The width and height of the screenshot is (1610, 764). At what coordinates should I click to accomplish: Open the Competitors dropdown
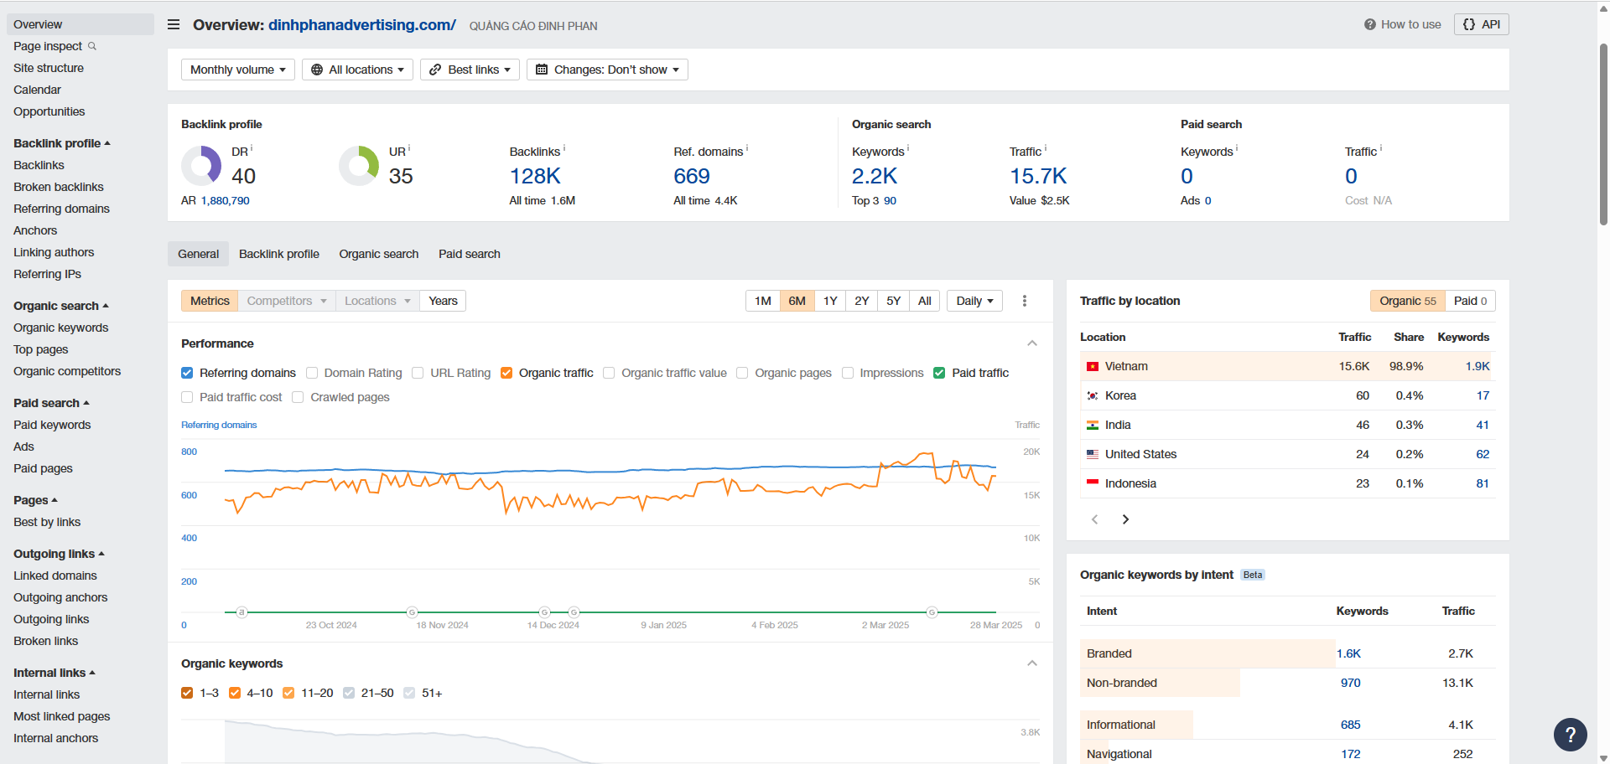287,301
